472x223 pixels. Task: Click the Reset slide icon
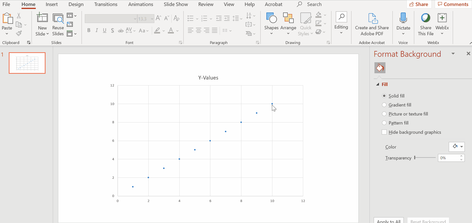tap(70, 24)
